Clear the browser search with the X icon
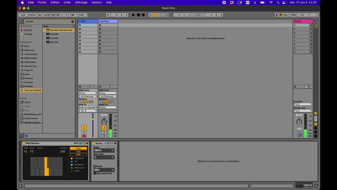Screen dimensions: 337x190 pos(73,22)
